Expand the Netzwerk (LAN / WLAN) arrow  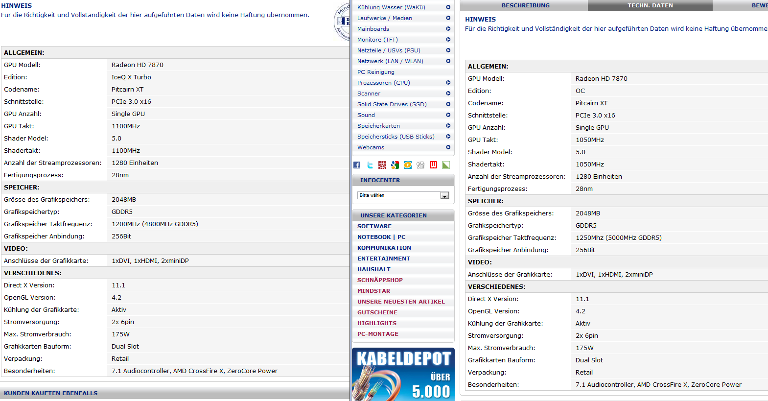pos(448,61)
